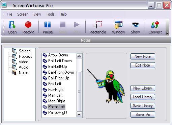Select the Parrot-Right note
The height and width of the screenshot is (125, 172).
click(58, 112)
